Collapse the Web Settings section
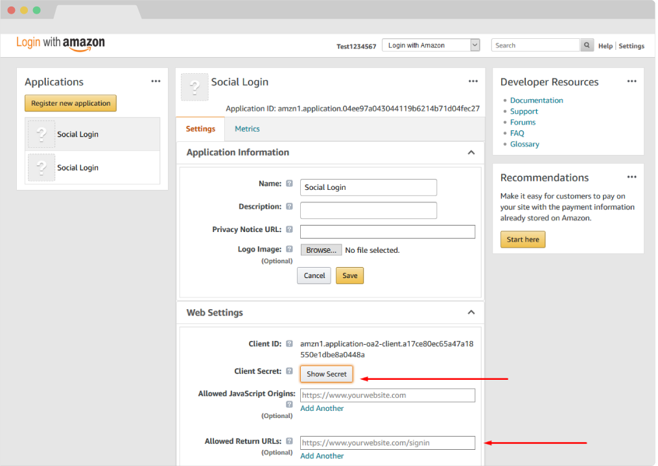 471,312
